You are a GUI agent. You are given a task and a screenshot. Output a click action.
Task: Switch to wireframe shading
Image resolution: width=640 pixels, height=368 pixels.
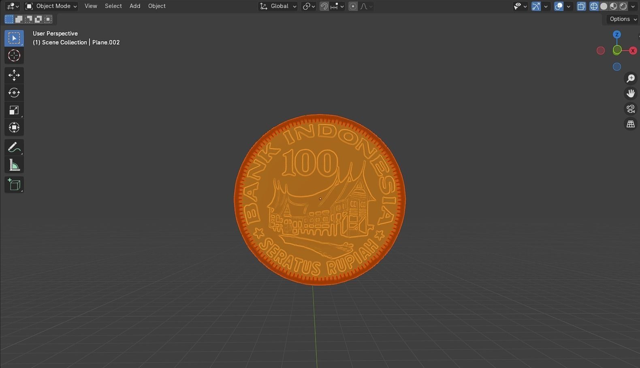(594, 6)
